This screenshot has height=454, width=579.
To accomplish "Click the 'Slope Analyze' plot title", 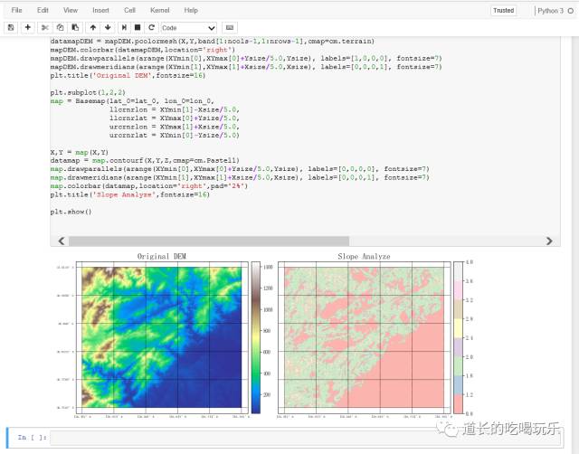I will point(364,256).
